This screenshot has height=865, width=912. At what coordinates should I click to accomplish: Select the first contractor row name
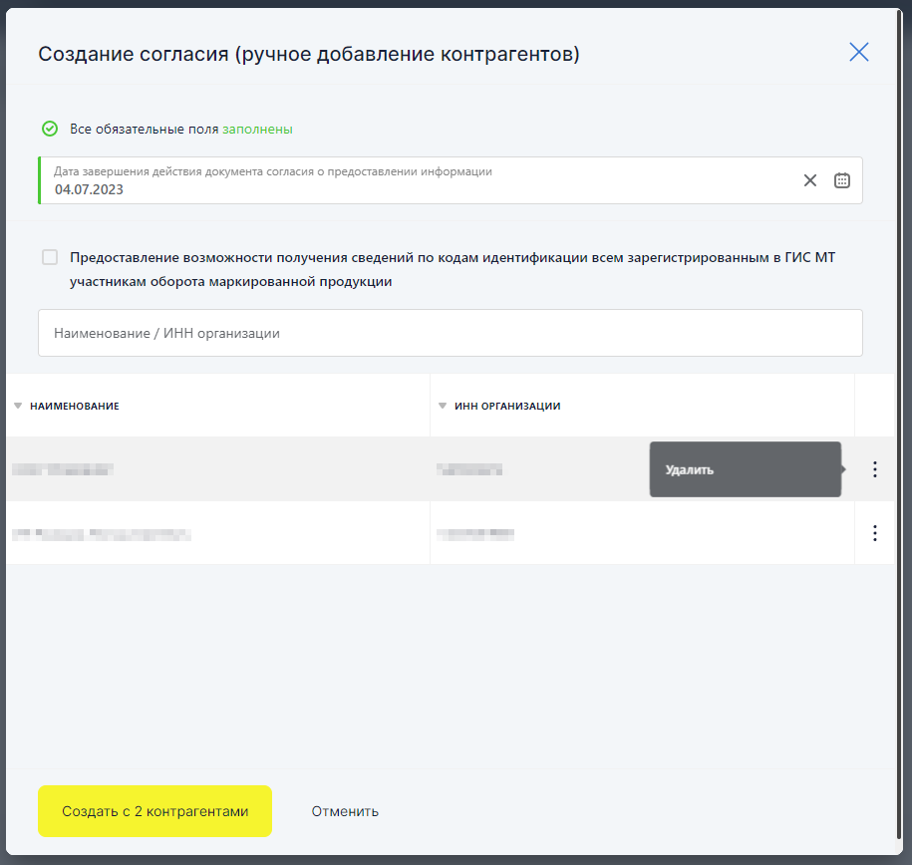point(62,469)
